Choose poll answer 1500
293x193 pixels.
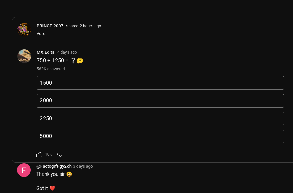[x=160, y=83]
